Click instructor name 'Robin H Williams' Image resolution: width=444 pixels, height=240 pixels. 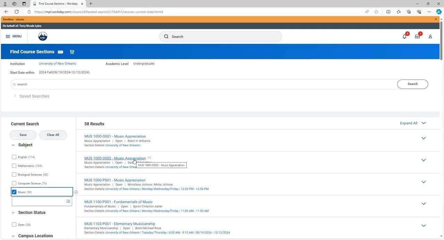pos(139,141)
